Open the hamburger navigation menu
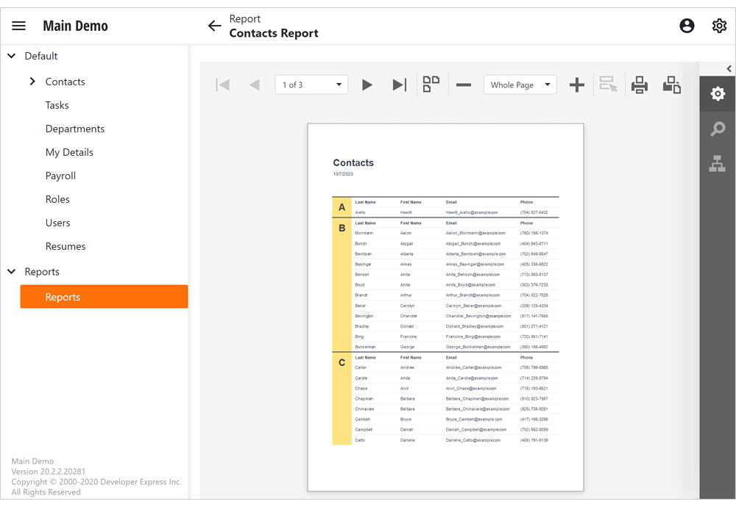 [18, 25]
